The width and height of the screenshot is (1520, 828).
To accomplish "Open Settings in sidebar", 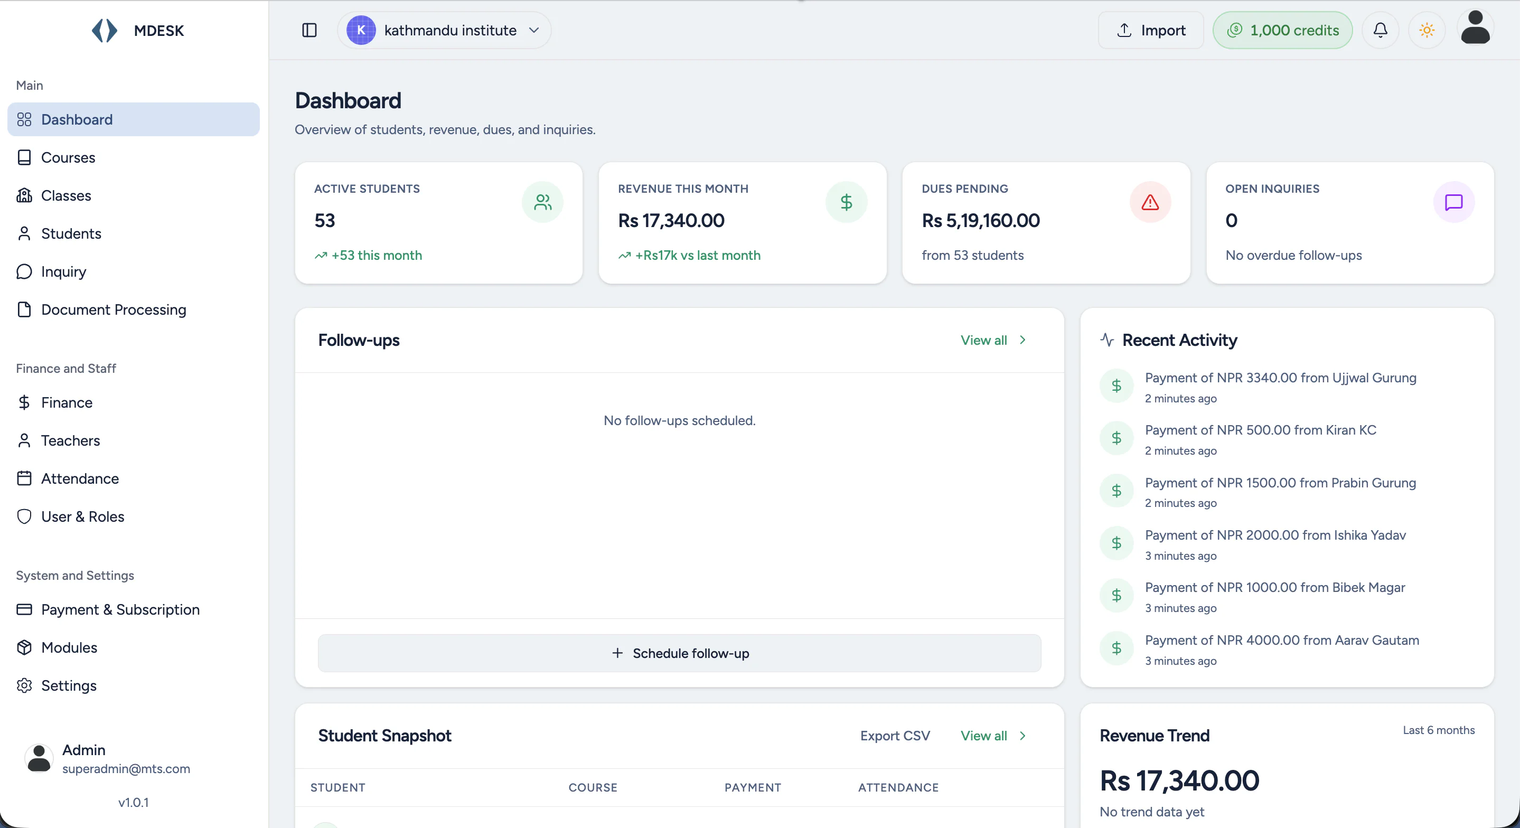I will (133, 686).
